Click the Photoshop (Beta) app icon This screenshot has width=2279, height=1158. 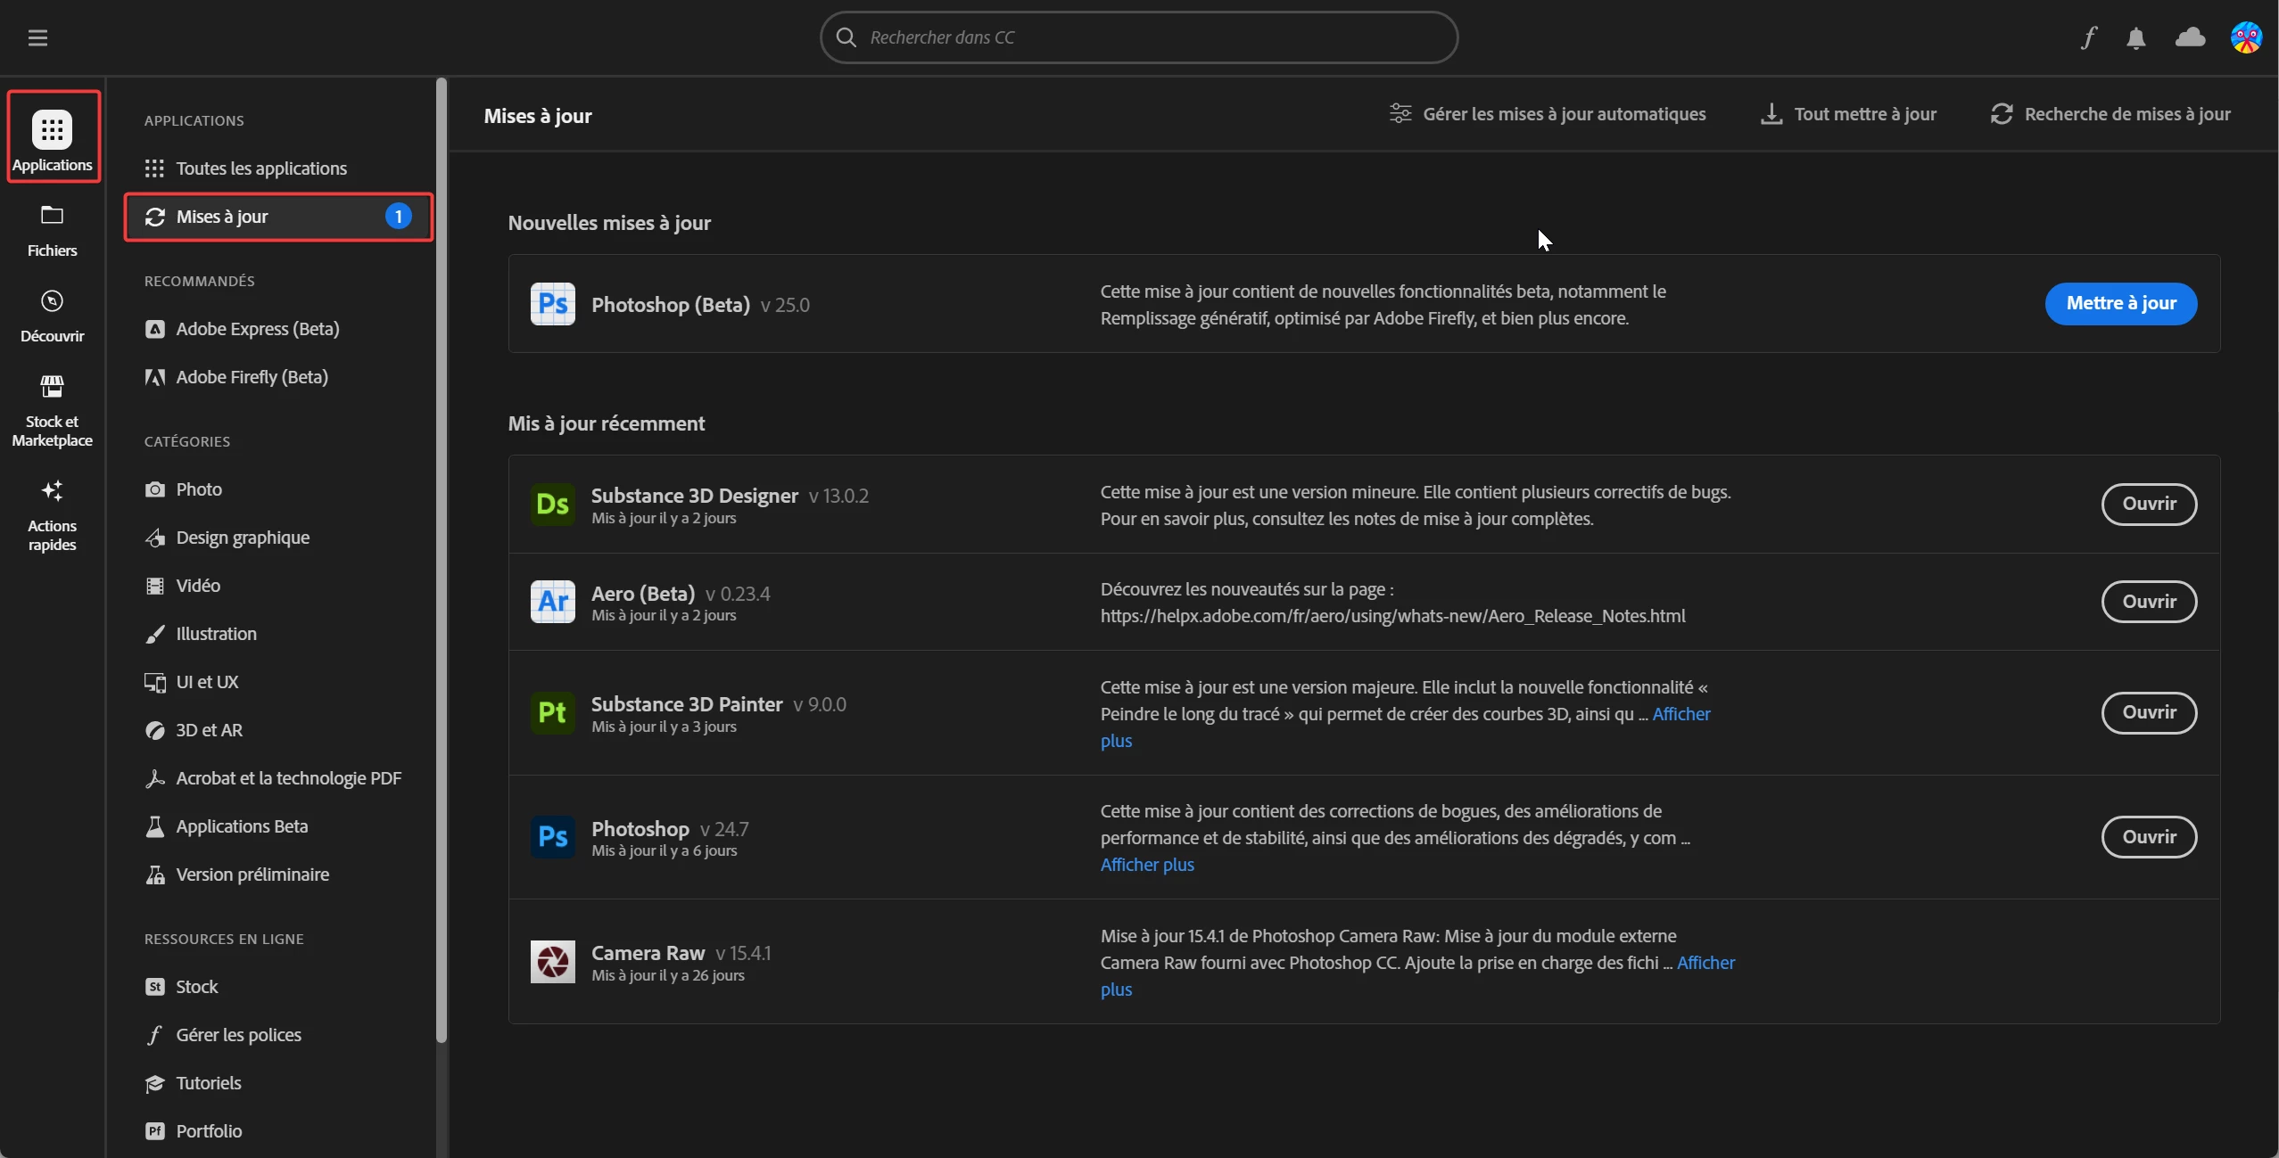(552, 304)
